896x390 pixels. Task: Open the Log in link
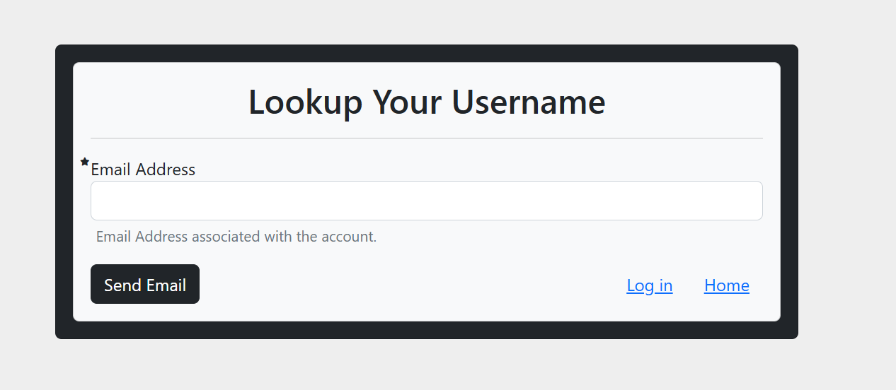pos(650,285)
